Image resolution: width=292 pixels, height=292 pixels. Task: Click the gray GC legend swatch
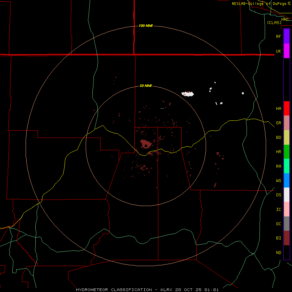point(286,224)
